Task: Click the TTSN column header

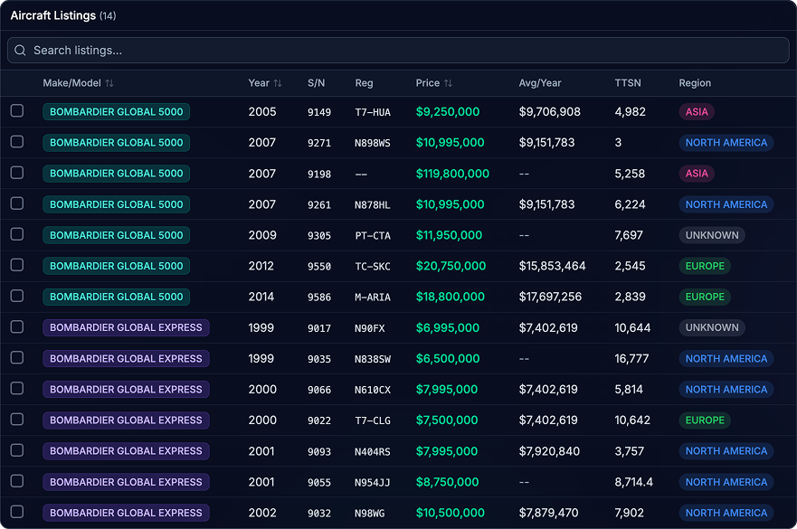Action: pos(628,83)
